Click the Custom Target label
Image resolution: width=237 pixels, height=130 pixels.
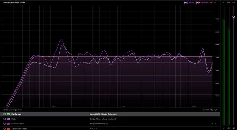[x=18, y=124]
